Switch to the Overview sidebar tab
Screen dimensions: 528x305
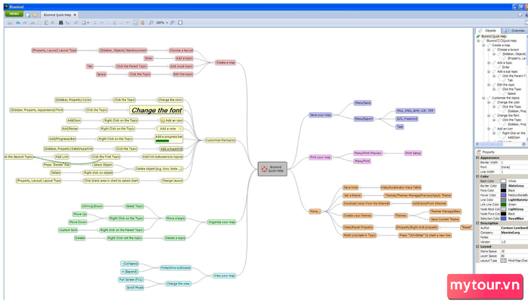pyautogui.click(x=515, y=31)
